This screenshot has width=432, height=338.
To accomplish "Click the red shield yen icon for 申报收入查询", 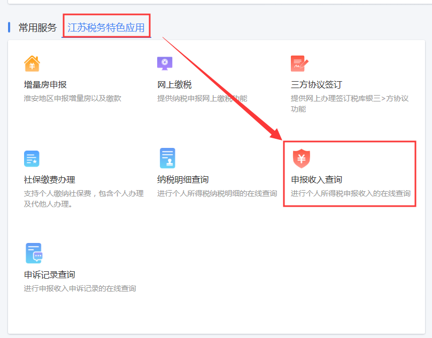I will [302, 159].
